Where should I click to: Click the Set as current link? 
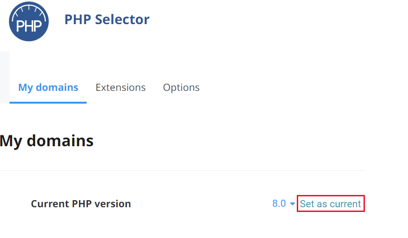click(x=330, y=204)
